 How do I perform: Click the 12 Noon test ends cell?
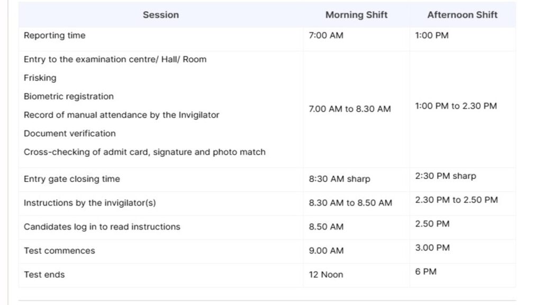[x=326, y=275]
